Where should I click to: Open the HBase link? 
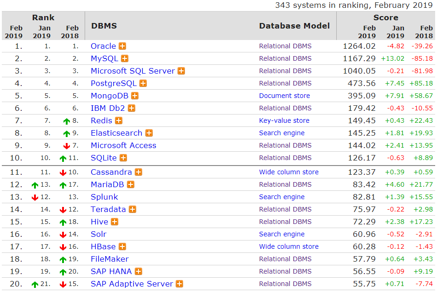click(103, 246)
